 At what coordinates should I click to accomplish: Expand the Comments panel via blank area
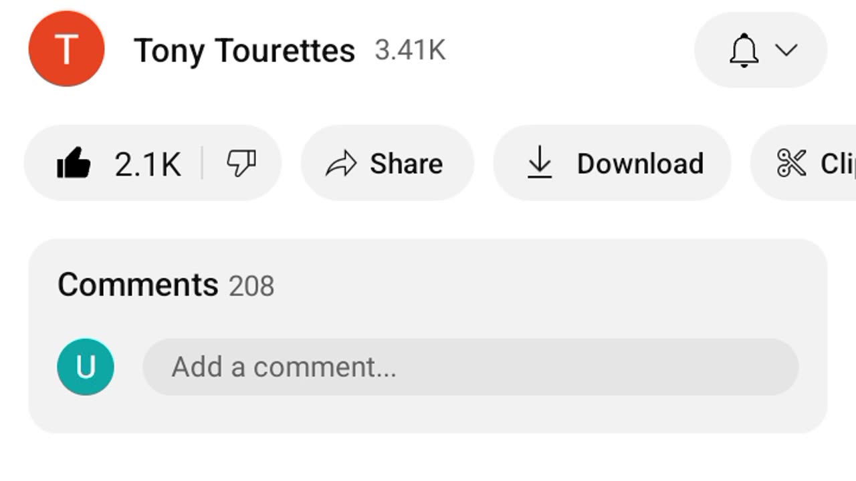(x=535, y=285)
